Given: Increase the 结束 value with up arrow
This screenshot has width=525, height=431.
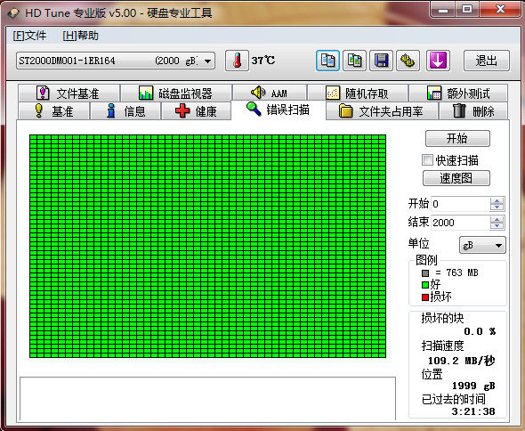Looking at the screenshot, I should click(497, 220).
